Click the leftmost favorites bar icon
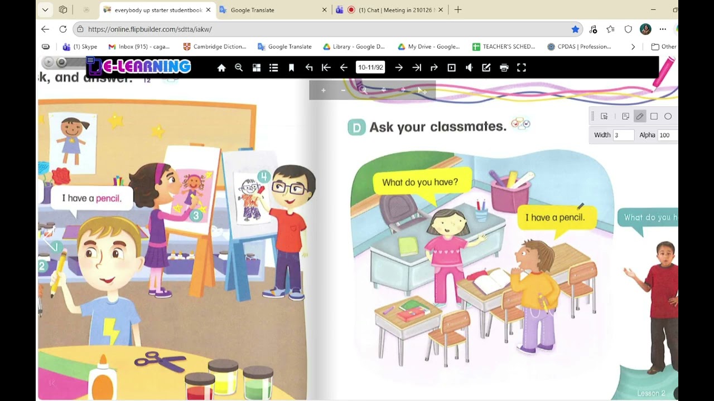Screen dimensions: 714x401 (46, 47)
